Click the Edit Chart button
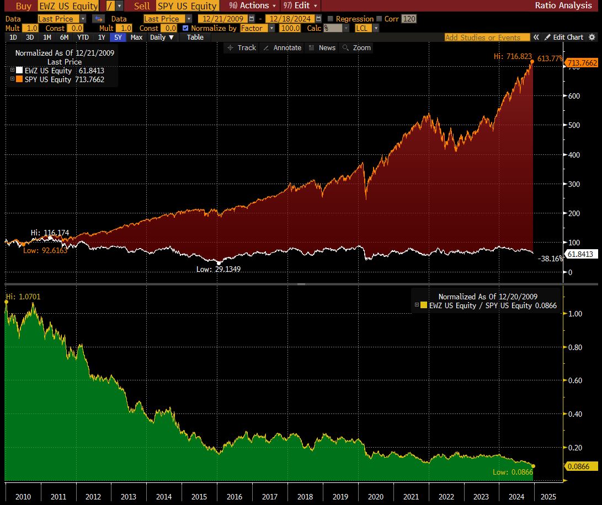 564,37
